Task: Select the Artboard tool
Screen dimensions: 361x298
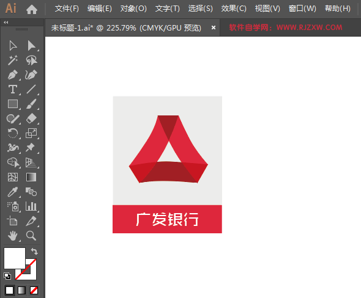Action: pos(12,221)
